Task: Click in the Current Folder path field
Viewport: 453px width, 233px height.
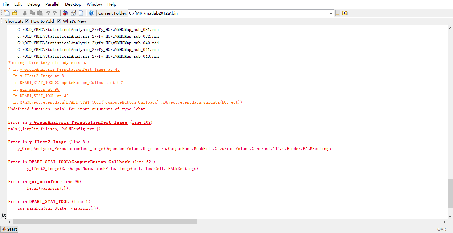Action: click(229, 13)
